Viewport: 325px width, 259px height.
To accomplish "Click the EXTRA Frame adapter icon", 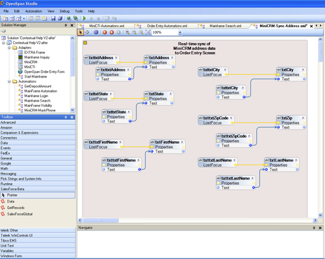I will (x=20, y=53).
